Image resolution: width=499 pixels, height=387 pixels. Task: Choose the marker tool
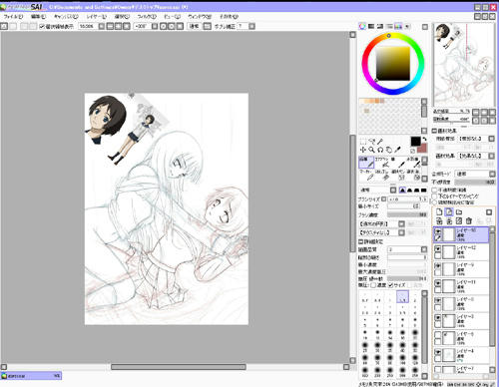click(x=366, y=175)
